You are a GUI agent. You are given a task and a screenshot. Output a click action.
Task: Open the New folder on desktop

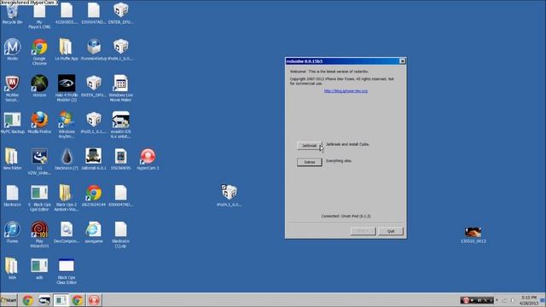(12, 159)
